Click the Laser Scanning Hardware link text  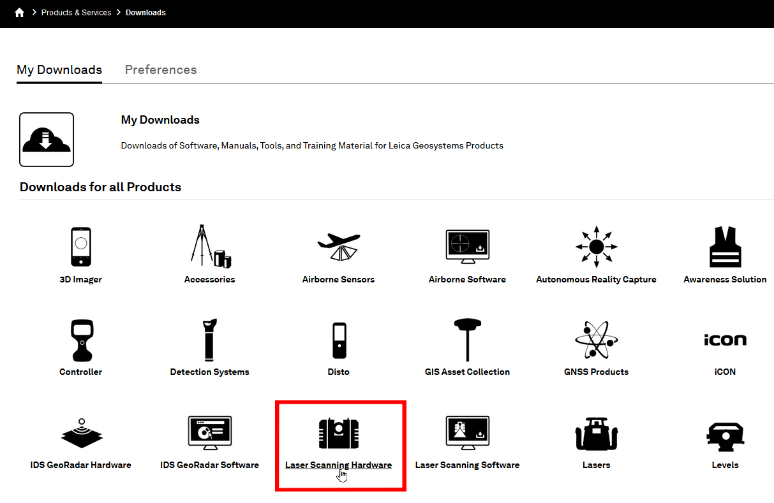pos(339,465)
